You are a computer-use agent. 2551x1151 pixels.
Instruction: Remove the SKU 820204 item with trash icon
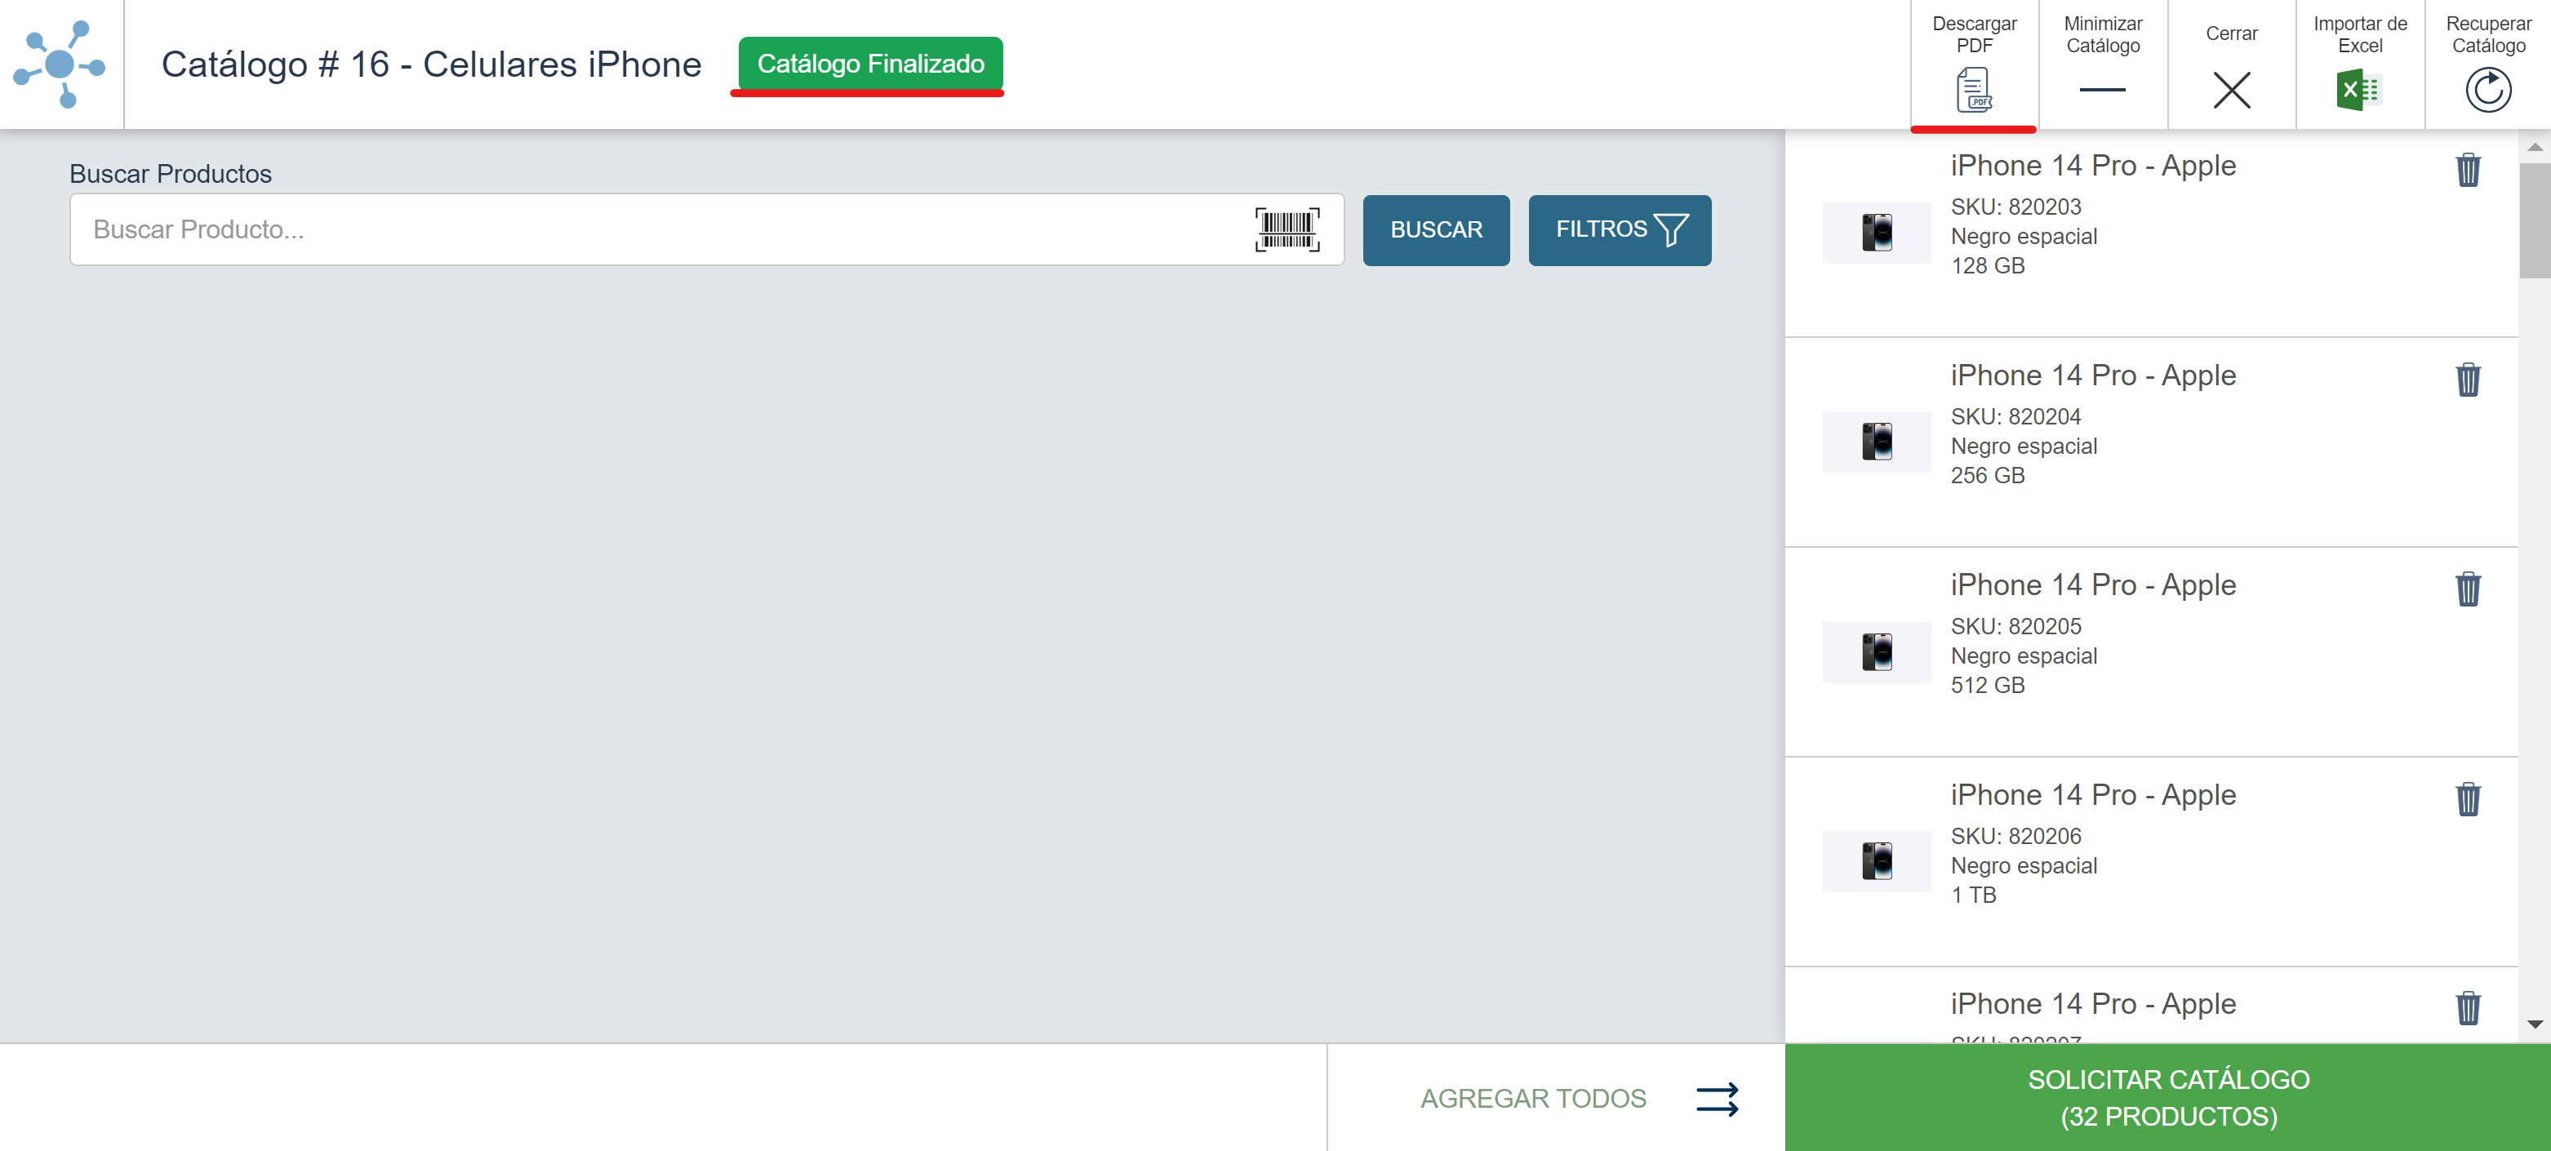tap(2468, 380)
